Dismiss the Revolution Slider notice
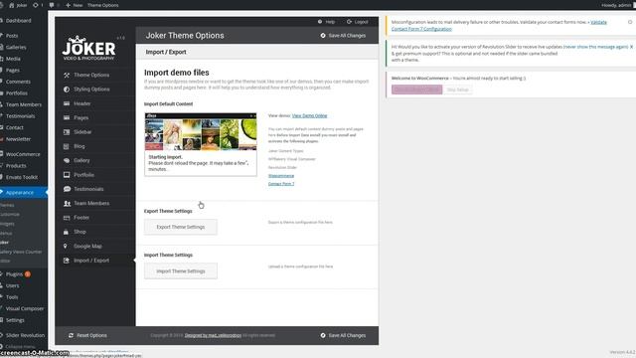Viewport: 636px width, 358px height. (631, 47)
